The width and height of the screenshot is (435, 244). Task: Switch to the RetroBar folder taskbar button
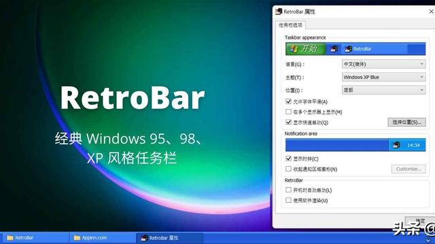[x=35, y=238]
